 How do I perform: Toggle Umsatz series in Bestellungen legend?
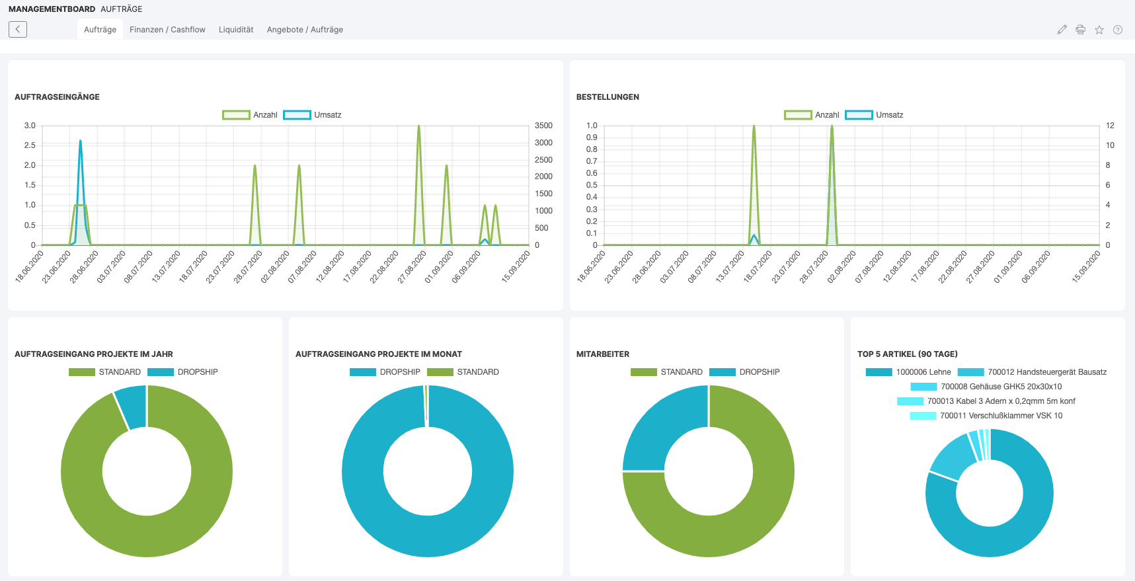click(874, 115)
